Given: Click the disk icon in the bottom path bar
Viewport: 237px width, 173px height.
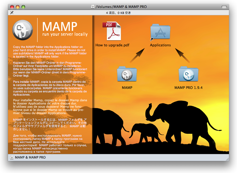Looking at the screenshot, I should click(x=12, y=157).
